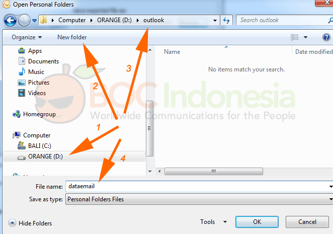Image resolution: width=333 pixels, height=234 pixels.
Task: Click the File name input field
Action: click(x=199, y=186)
